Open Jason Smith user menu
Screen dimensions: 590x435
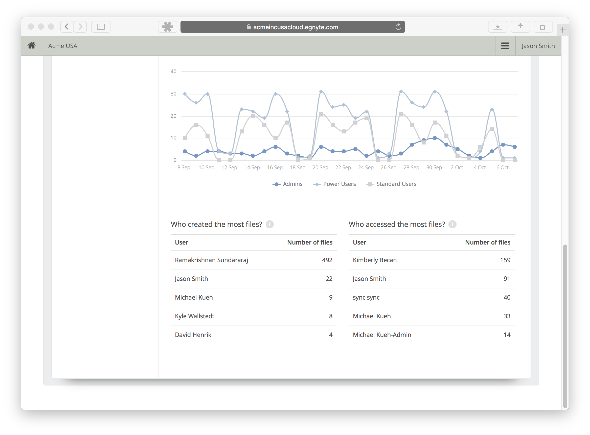tap(538, 46)
